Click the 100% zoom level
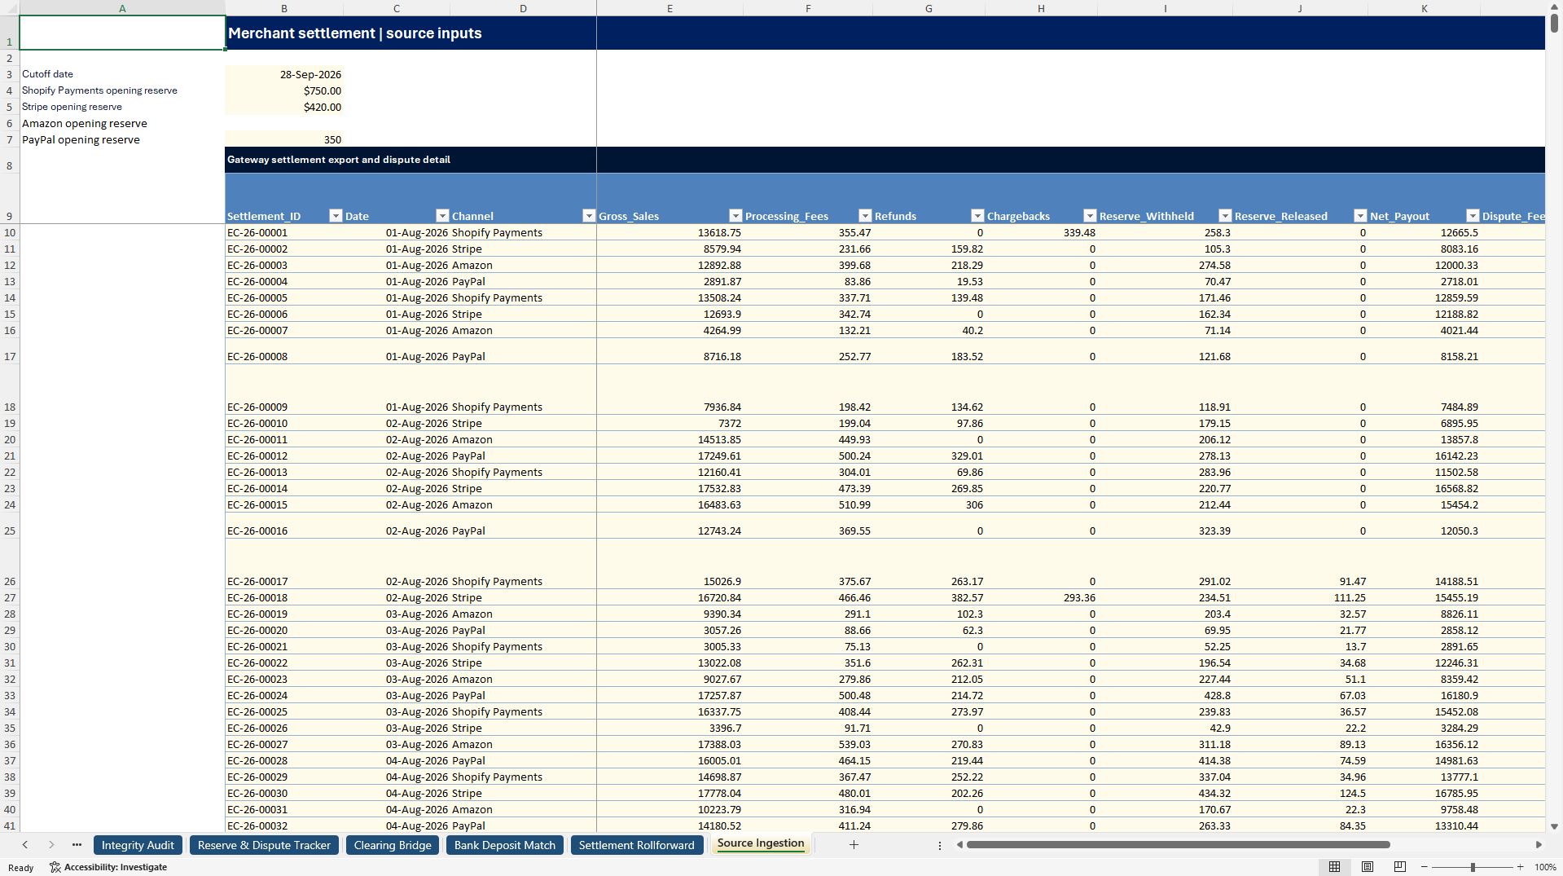The height and width of the screenshot is (876, 1563). tap(1545, 867)
